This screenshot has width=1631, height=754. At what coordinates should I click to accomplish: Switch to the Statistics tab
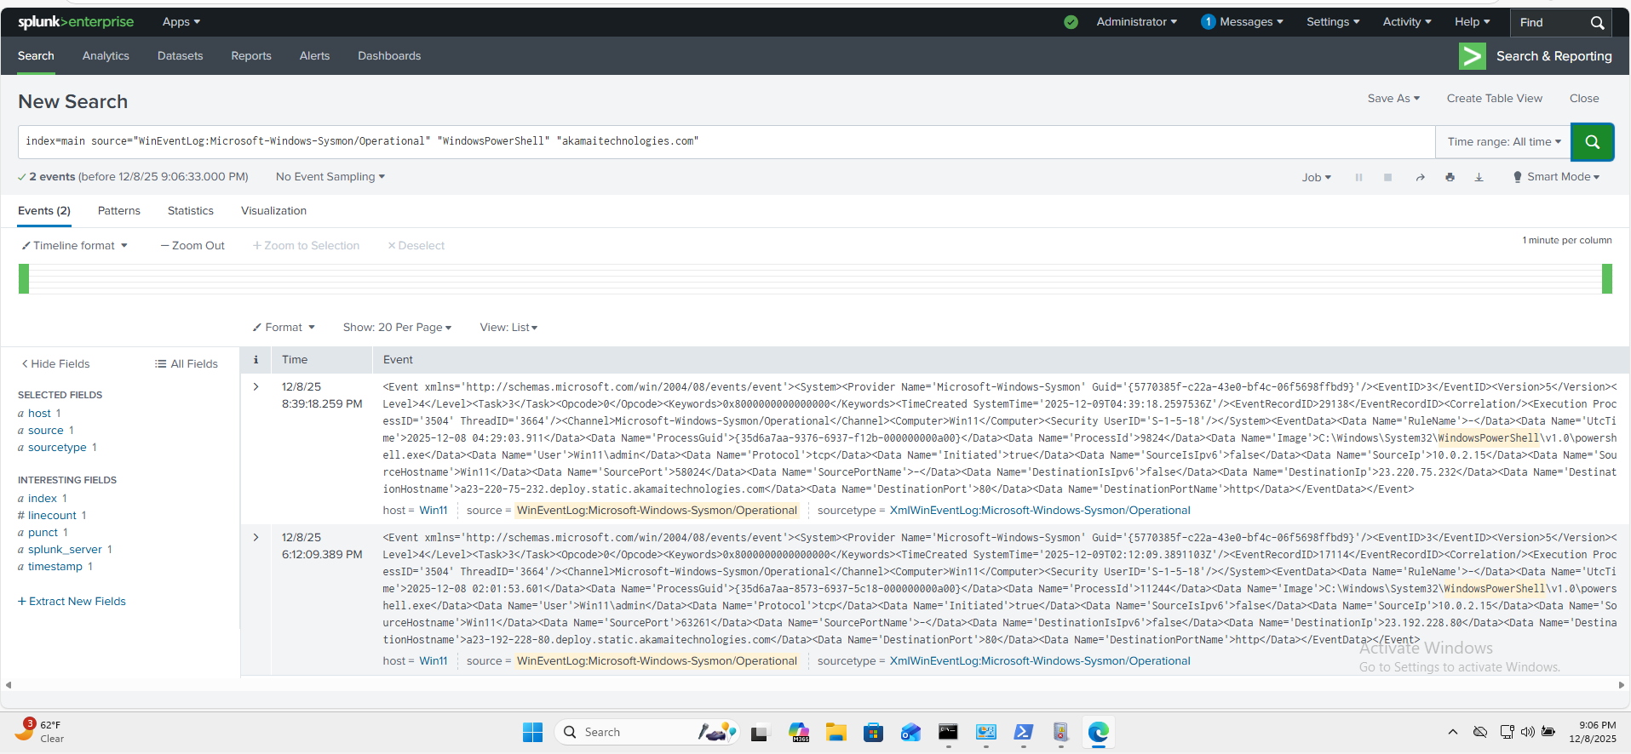(191, 211)
